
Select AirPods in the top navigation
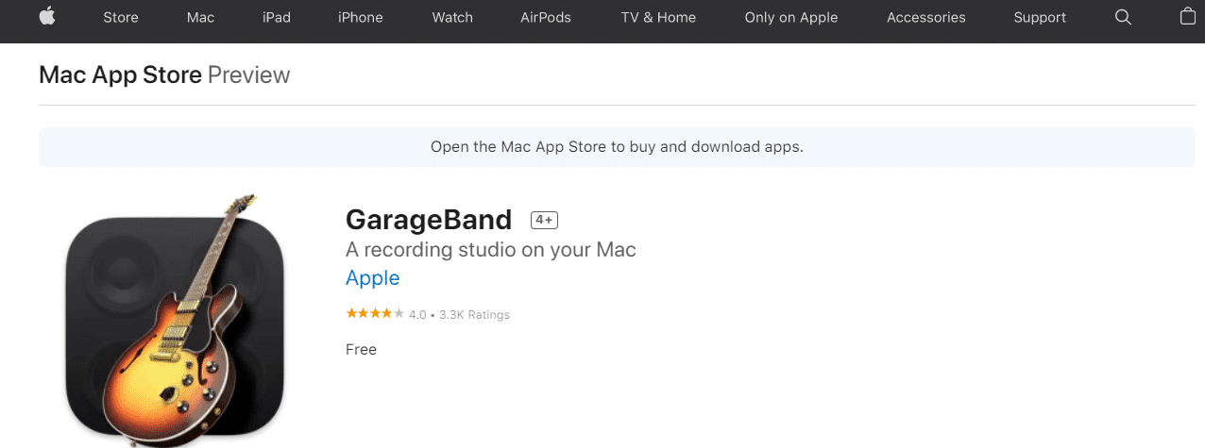(x=546, y=17)
